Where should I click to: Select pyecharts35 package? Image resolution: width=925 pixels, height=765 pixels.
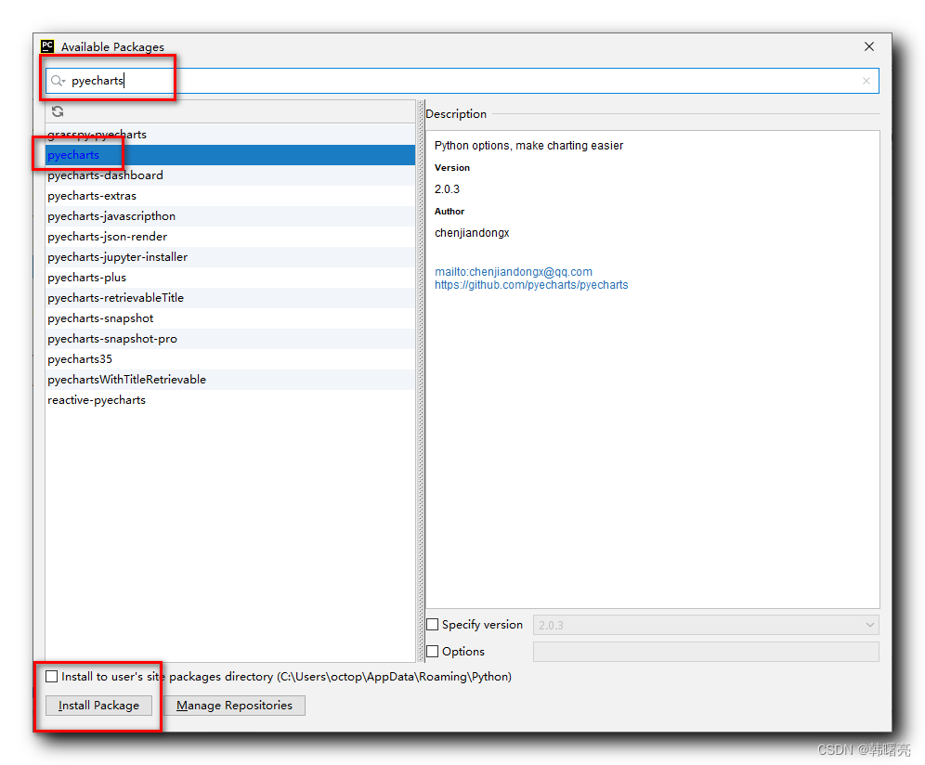(230, 359)
